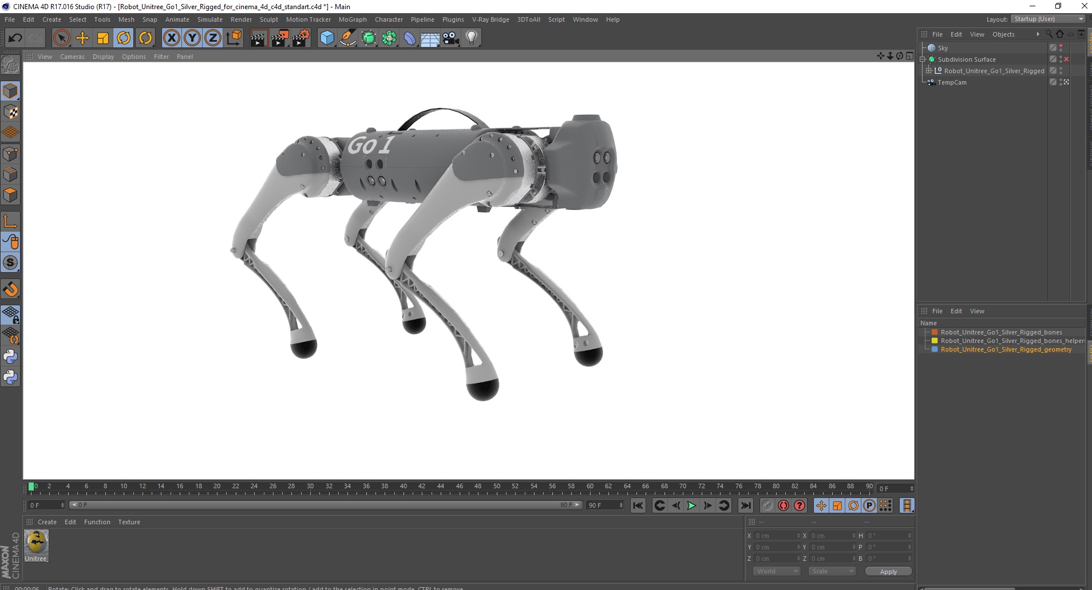This screenshot has width=1092, height=590.
Task: Step to next frame
Action: [x=707, y=505]
